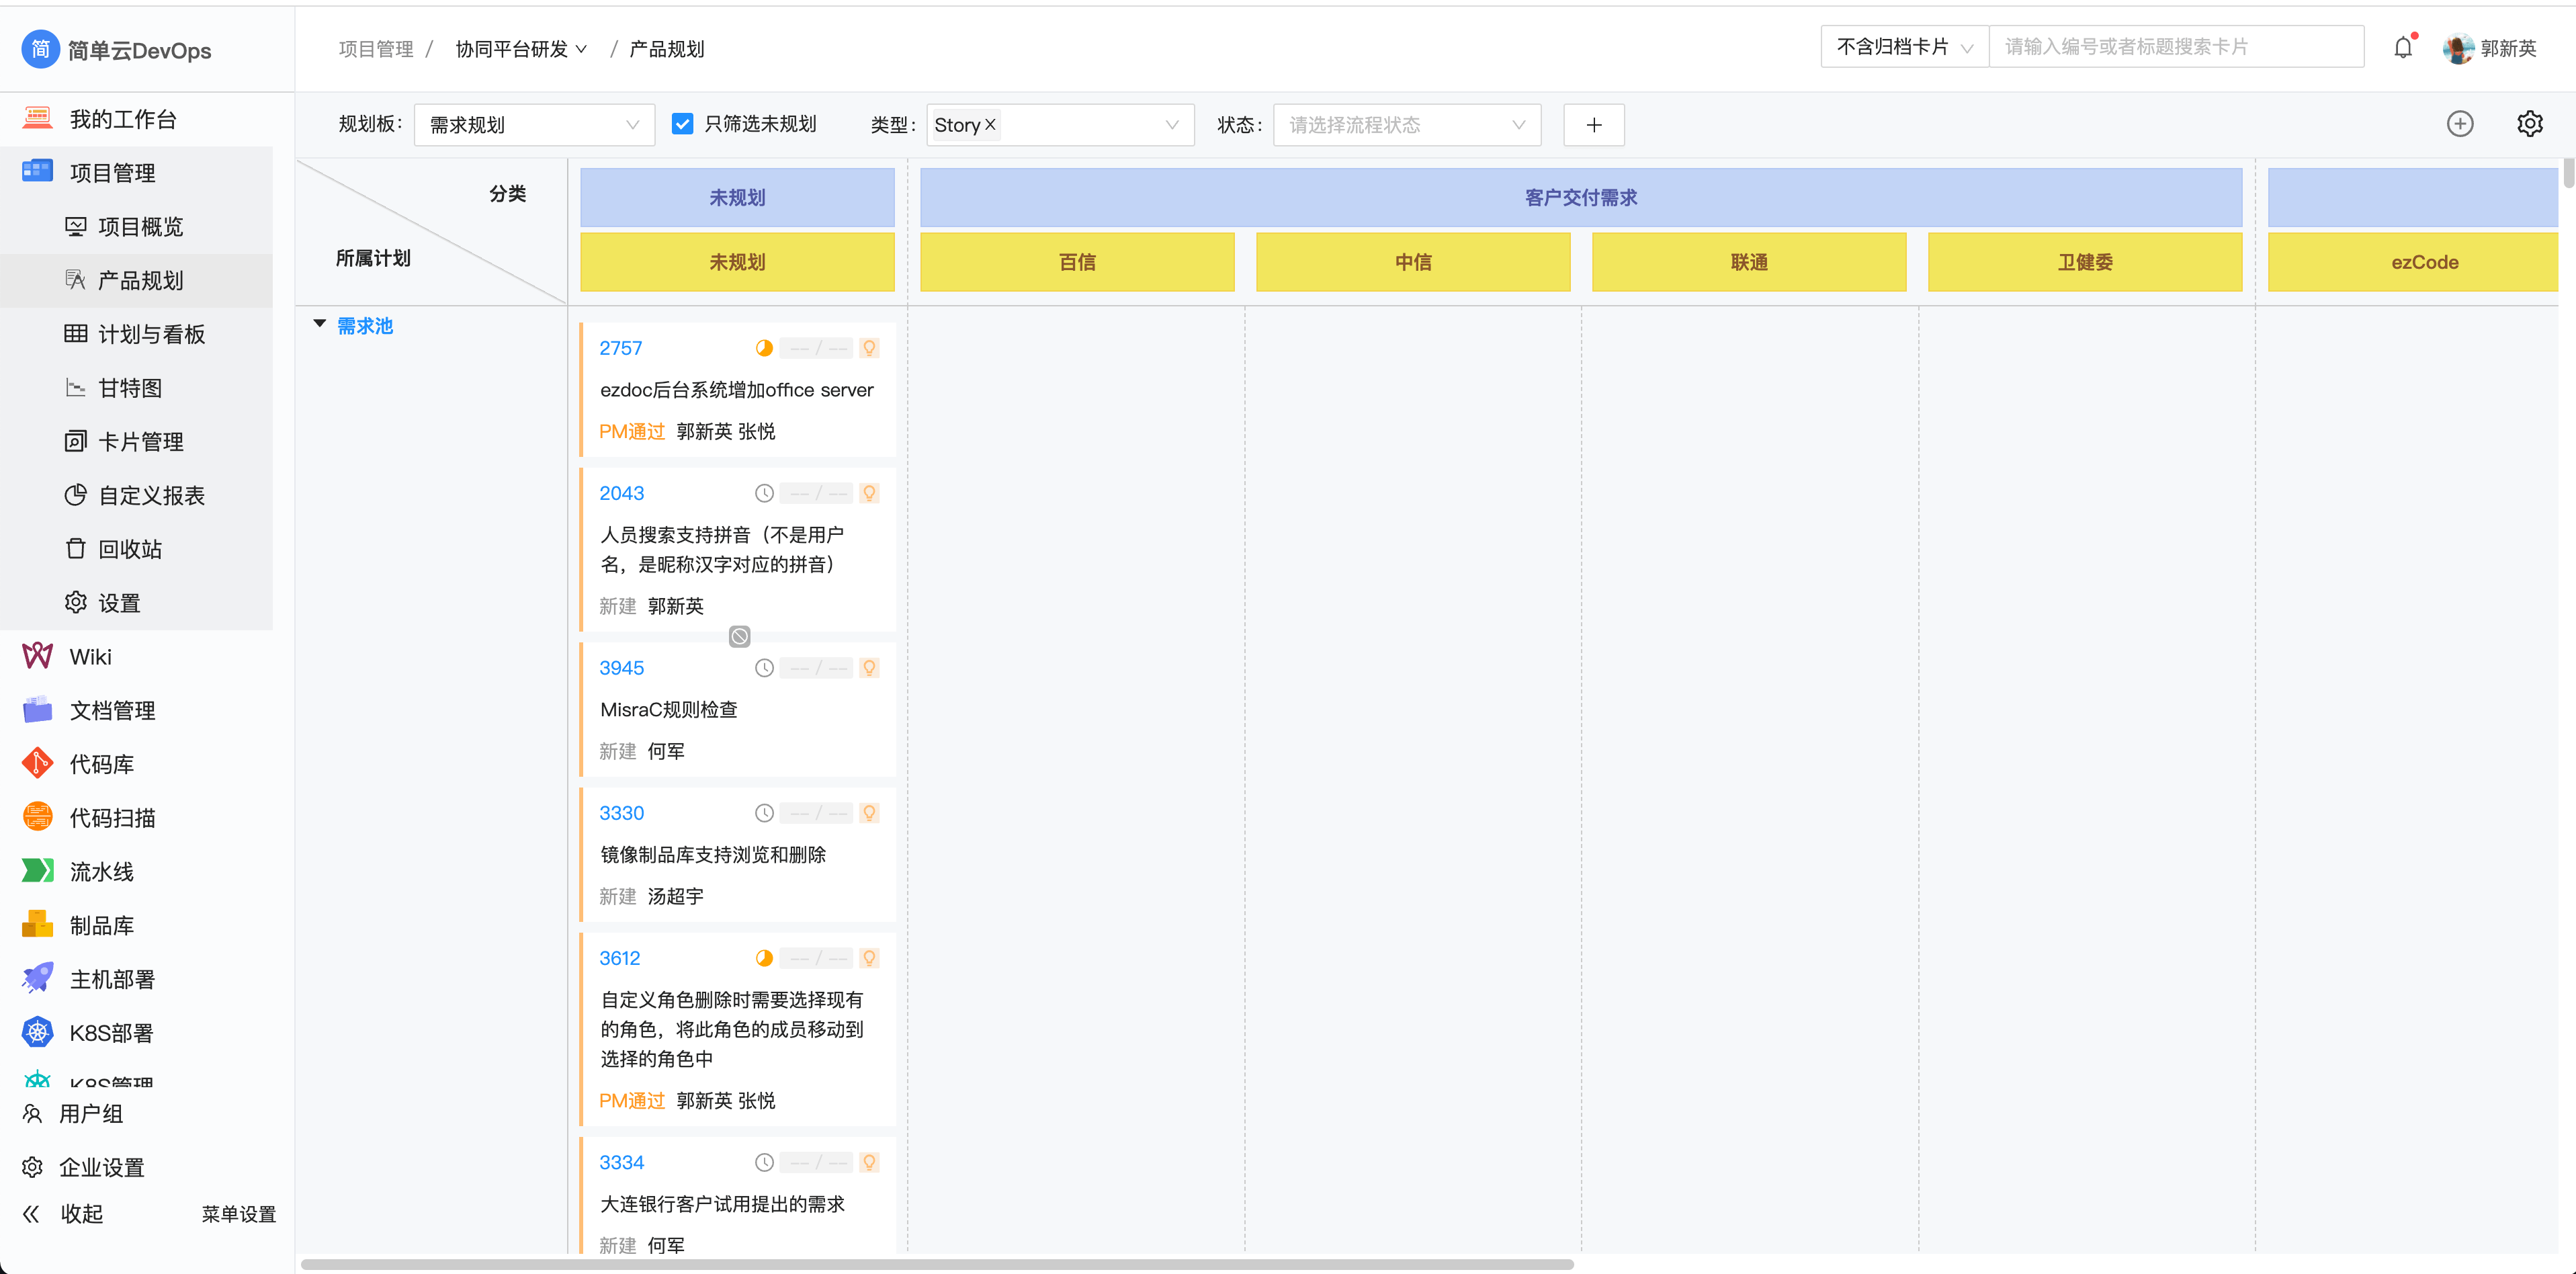Open the 需求池 link
The image size is (2576, 1274).
(365, 326)
